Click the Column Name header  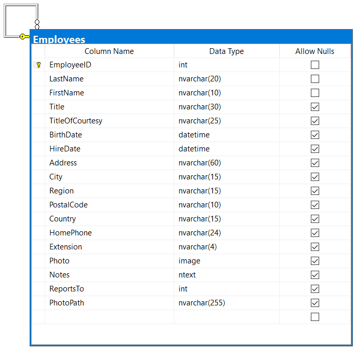[x=109, y=51]
